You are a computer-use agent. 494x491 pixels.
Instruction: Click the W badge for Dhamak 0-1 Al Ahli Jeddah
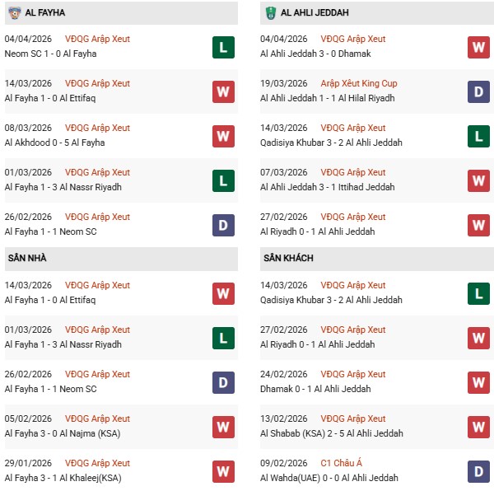[x=478, y=382]
